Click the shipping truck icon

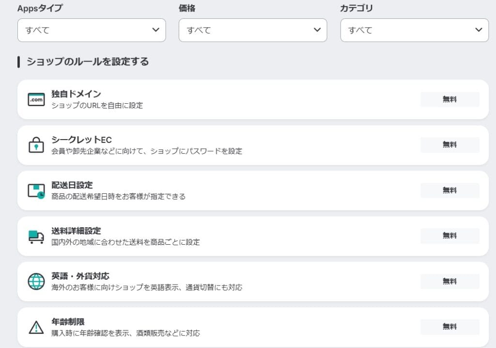coord(36,236)
